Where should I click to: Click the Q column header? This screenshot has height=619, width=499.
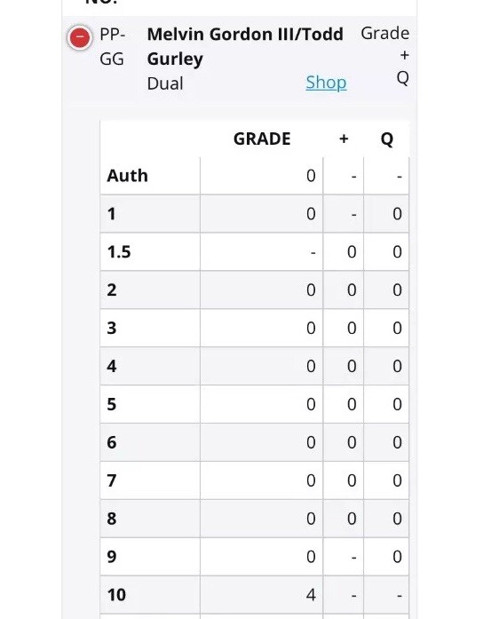click(387, 139)
